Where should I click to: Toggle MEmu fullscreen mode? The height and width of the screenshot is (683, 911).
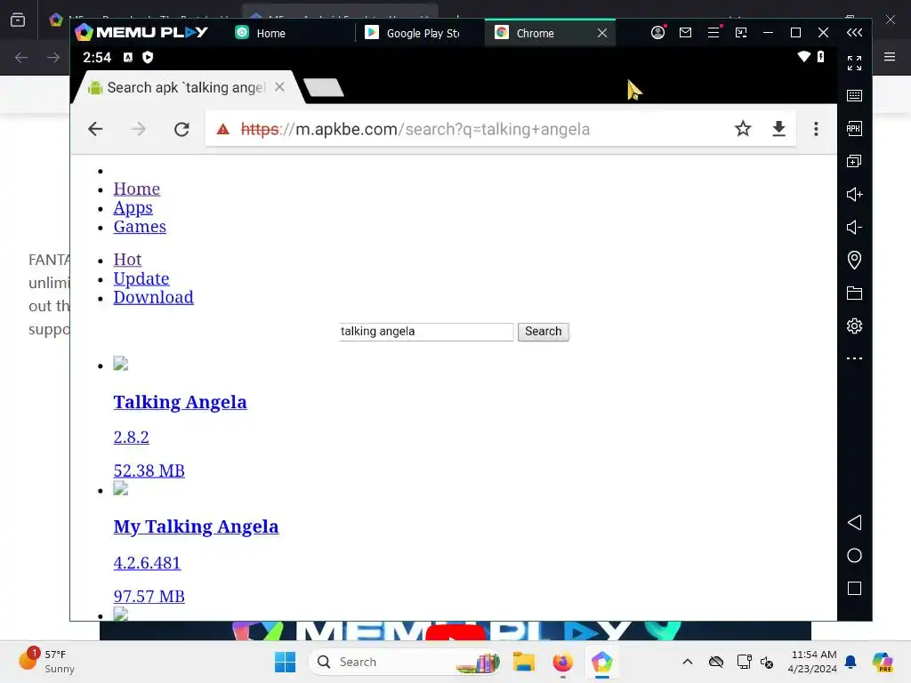coord(854,63)
